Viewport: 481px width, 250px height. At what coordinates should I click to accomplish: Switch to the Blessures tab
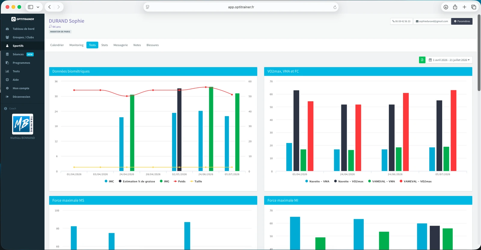click(152, 45)
